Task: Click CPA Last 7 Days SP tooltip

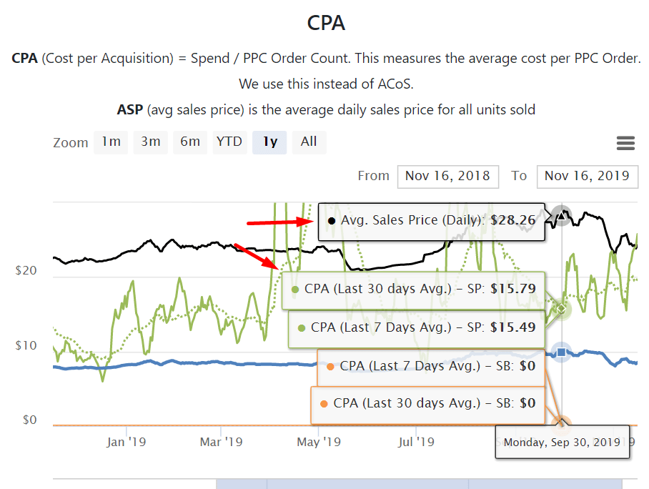Action: pyautogui.click(x=417, y=327)
